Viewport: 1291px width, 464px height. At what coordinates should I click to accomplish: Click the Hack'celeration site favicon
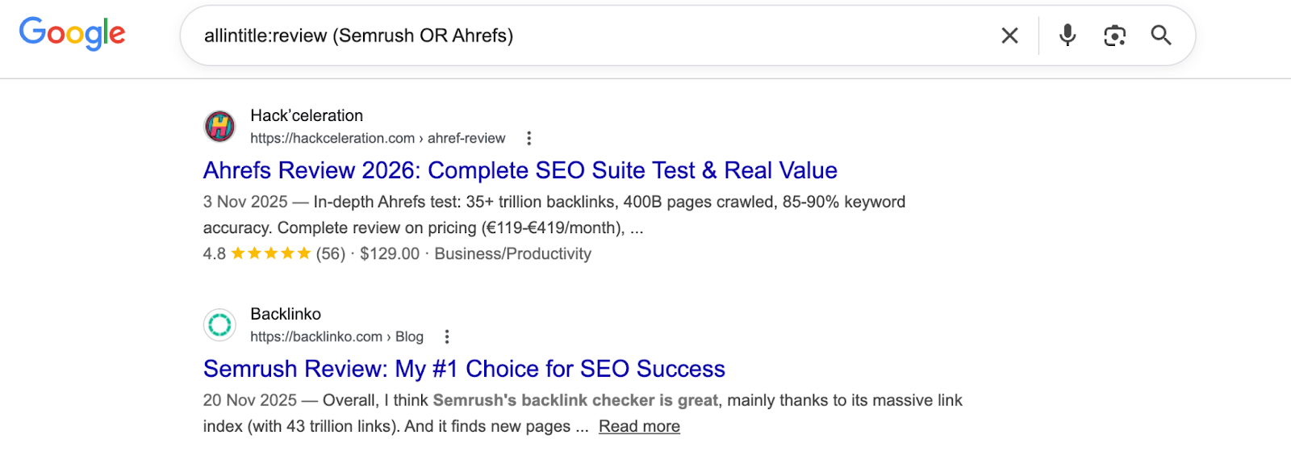(x=219, y=126)
